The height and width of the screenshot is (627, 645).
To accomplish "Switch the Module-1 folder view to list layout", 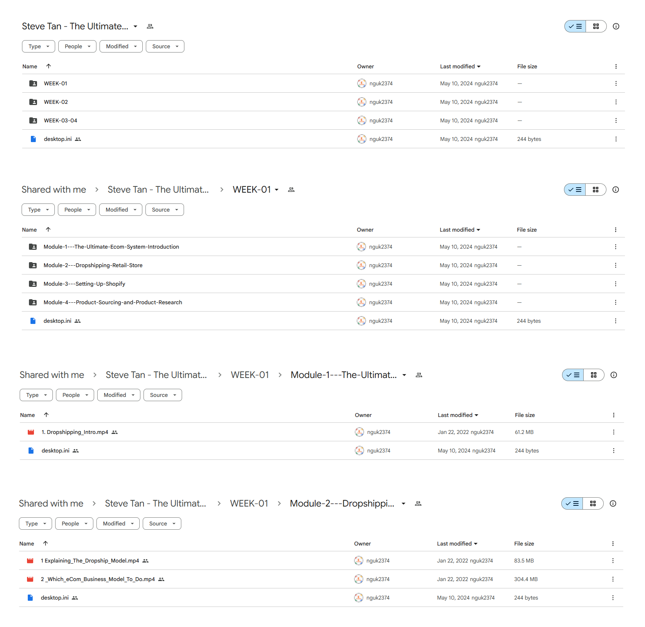I will click(x=573, y=375).
